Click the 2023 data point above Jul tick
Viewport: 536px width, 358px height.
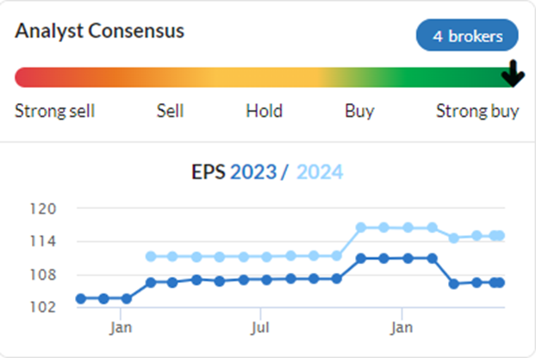click(x=266, y=280)
